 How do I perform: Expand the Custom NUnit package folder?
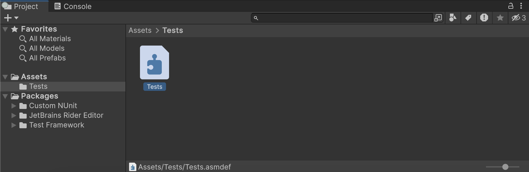(x=14, y=106)
